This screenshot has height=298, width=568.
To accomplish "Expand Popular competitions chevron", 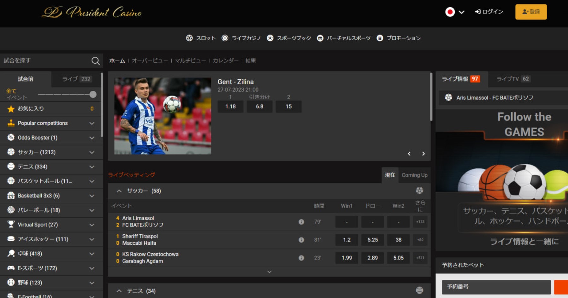I will point(92,123).
